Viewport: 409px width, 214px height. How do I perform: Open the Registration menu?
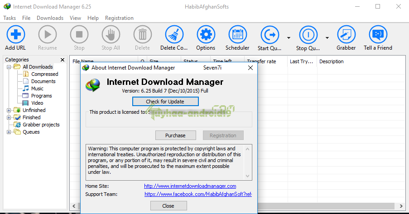[119, 18]
